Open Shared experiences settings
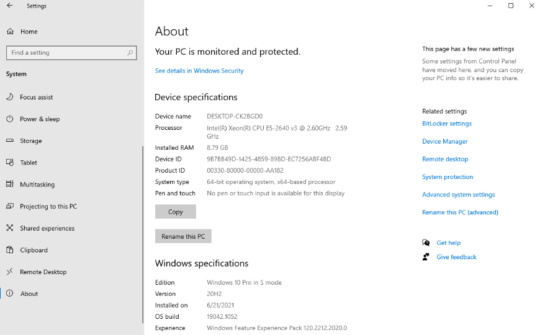The height and width of the screenshot is (335, 540). coord(47,228)
